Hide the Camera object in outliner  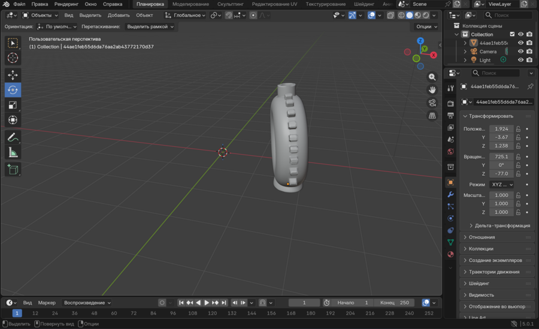coord(520,52)
